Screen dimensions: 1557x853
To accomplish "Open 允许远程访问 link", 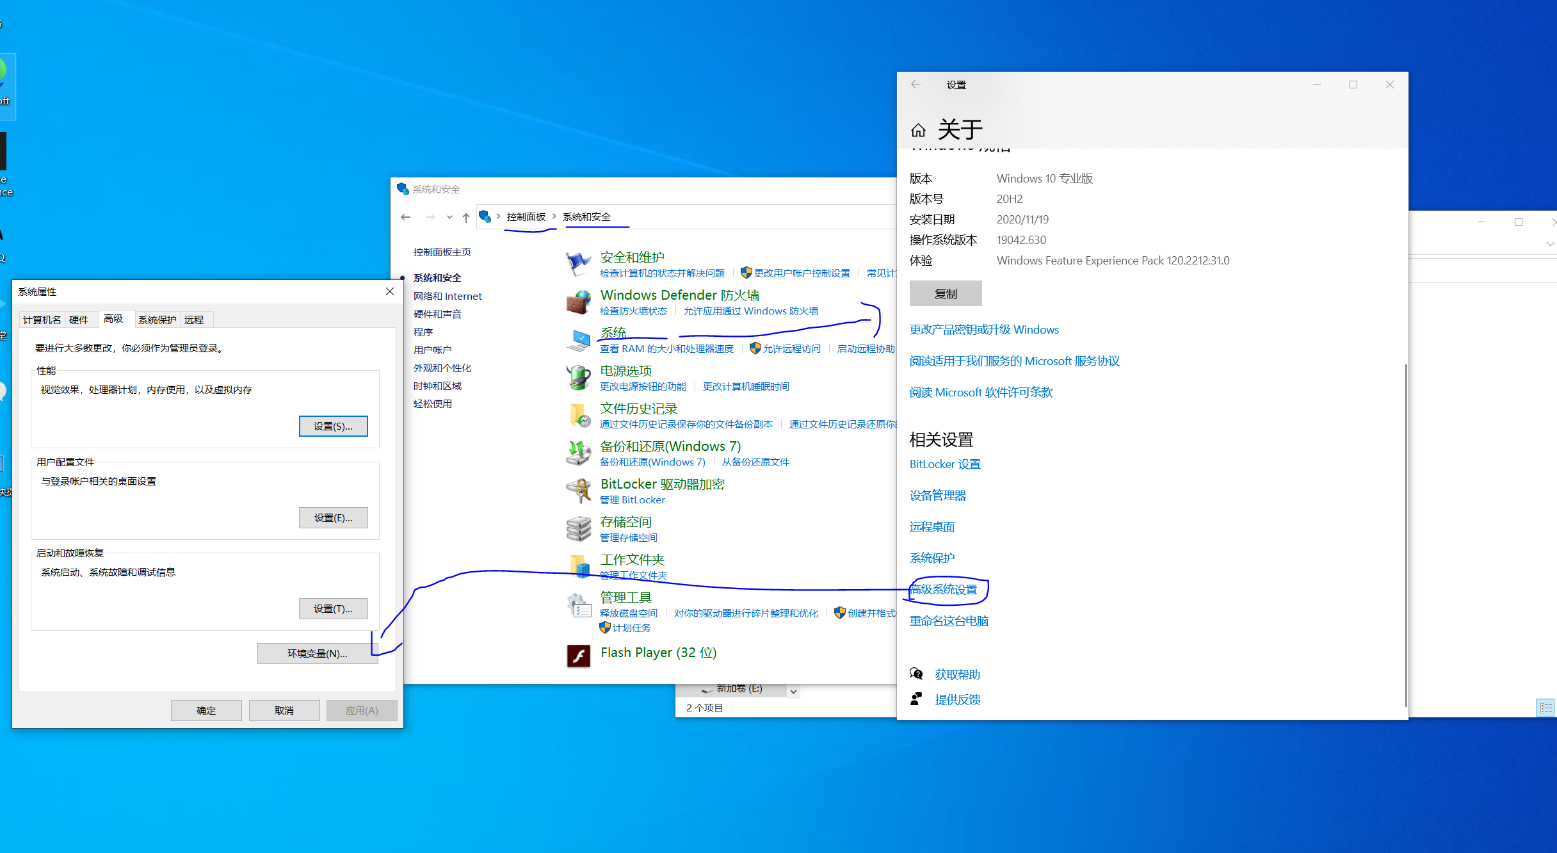I will point(791,348).
